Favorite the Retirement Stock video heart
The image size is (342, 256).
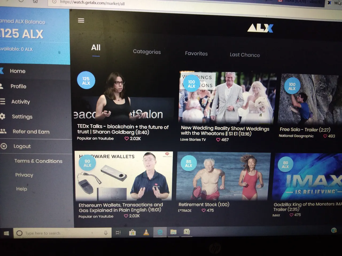(204, 210)
